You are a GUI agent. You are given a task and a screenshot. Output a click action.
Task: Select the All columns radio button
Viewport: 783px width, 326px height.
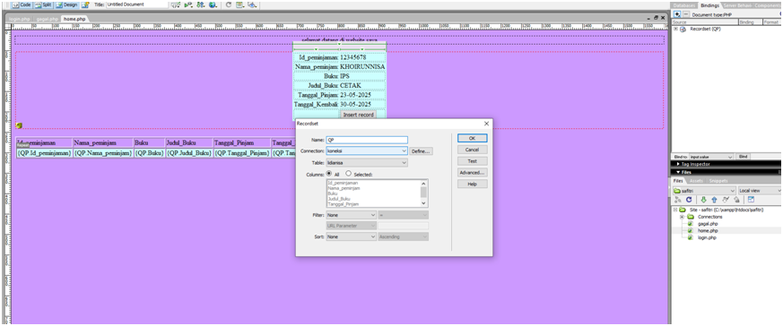click(x=329, y=174)
